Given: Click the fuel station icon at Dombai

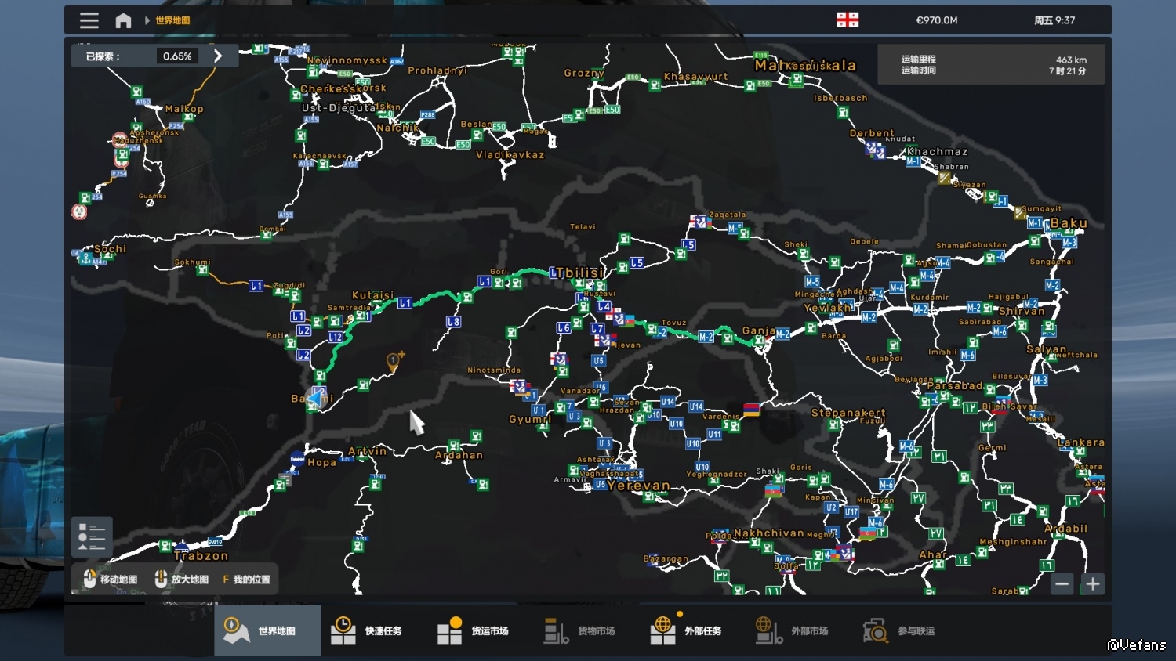Looking at the screenshot, I should pyautogui.click(x=267, y=236).
